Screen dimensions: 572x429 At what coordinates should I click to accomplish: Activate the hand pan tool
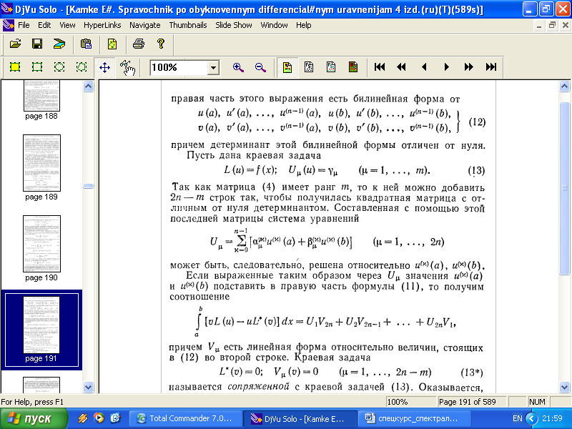(127, 67)
